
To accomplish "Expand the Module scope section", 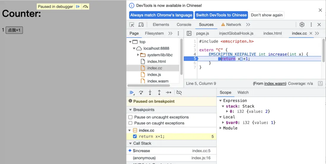I will (220, 128).
